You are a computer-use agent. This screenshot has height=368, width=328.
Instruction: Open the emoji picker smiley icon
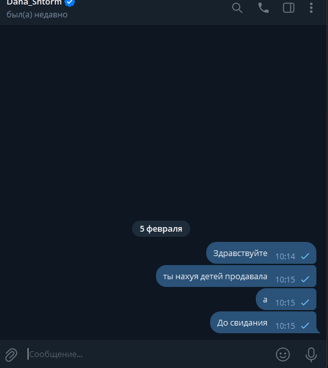283,354
